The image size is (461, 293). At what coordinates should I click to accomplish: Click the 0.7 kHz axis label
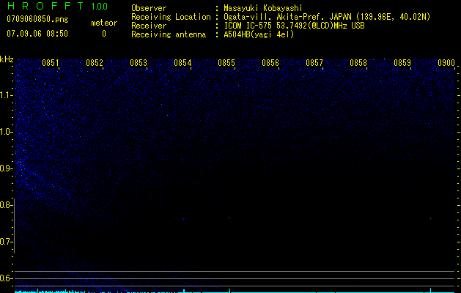[x=6, y=242]
